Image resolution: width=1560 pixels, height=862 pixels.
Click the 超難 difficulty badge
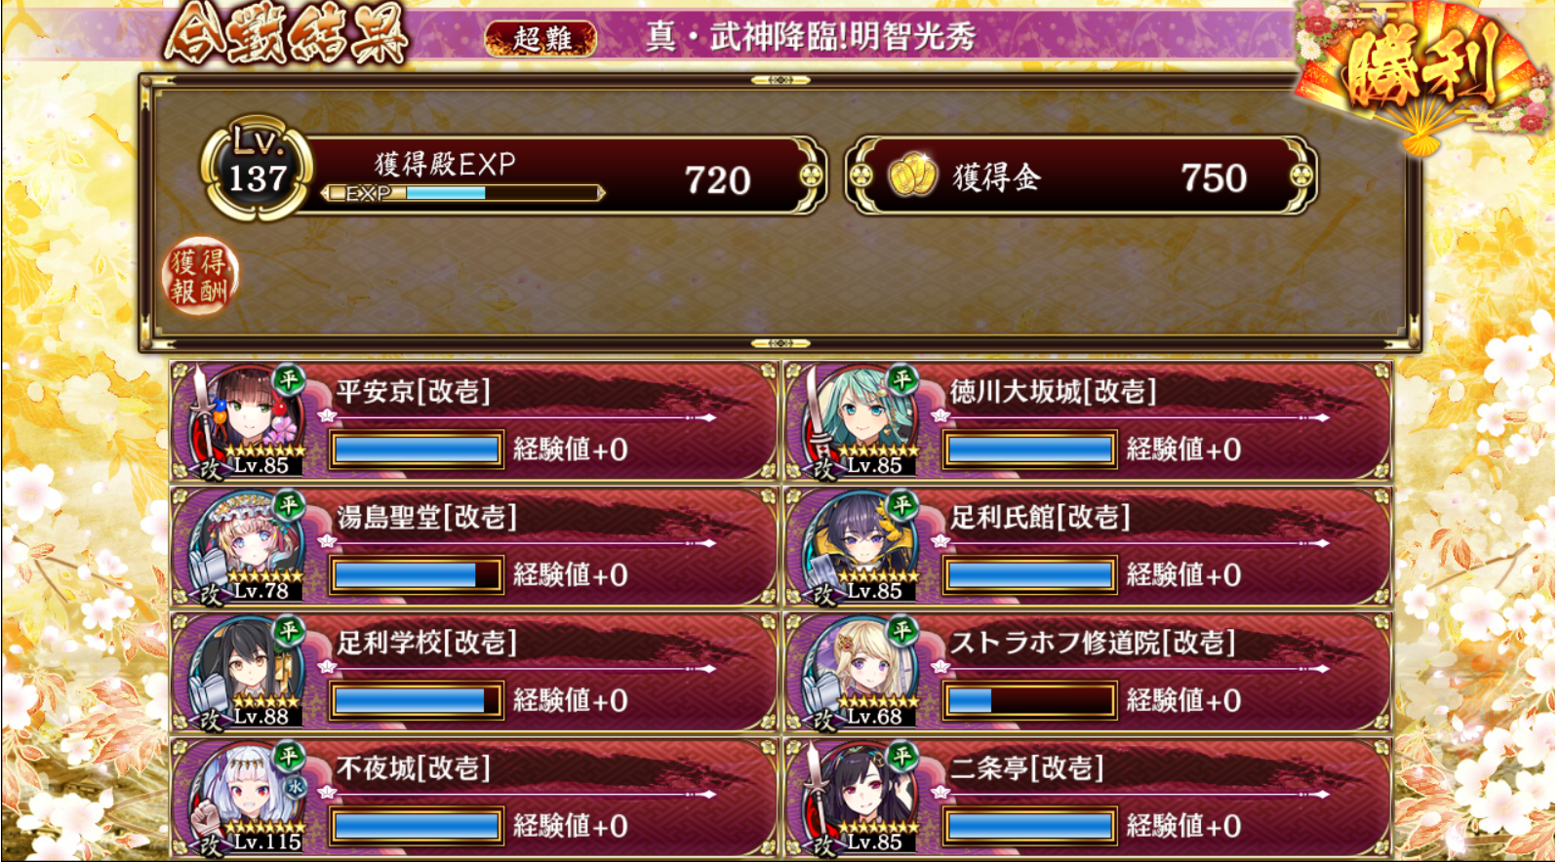pyautogui.click(x=541, y=38)
